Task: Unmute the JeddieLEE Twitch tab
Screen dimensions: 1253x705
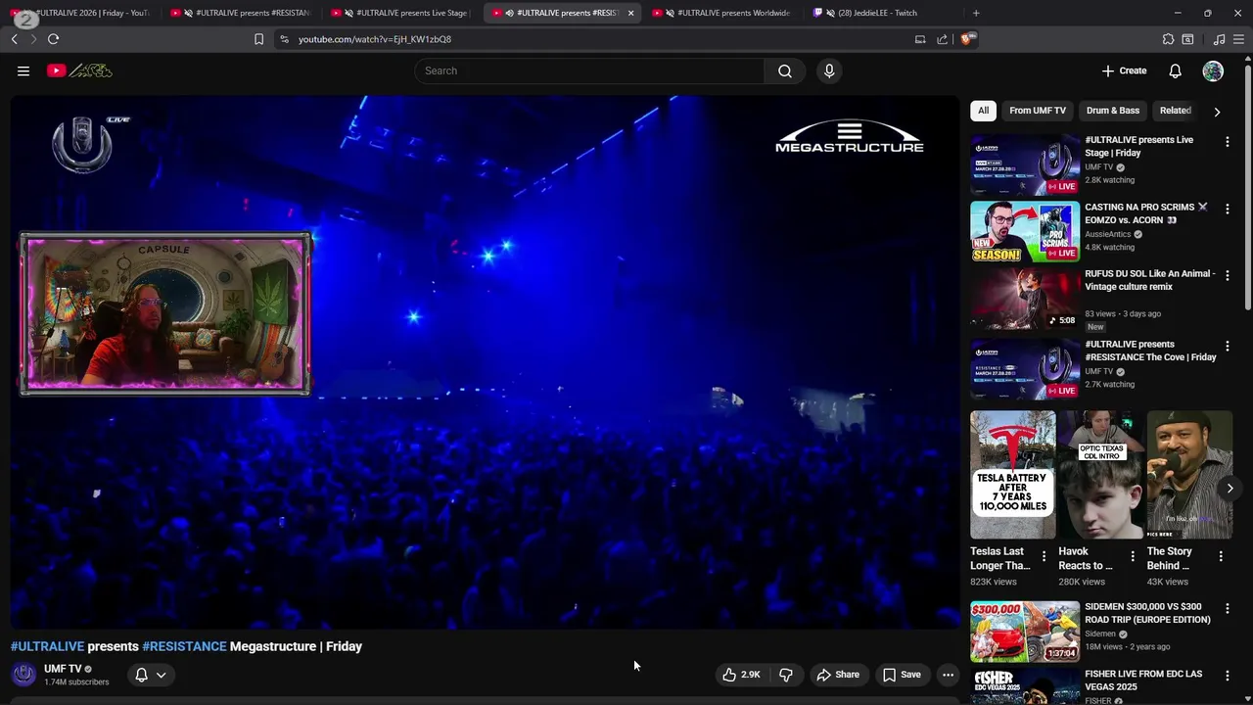Action: coord(830,13)
